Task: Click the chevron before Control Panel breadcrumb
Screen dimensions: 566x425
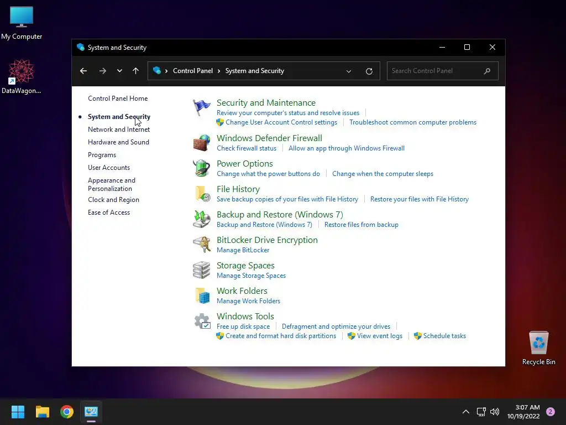Action: pyautogui.click(x=166, y=71)
